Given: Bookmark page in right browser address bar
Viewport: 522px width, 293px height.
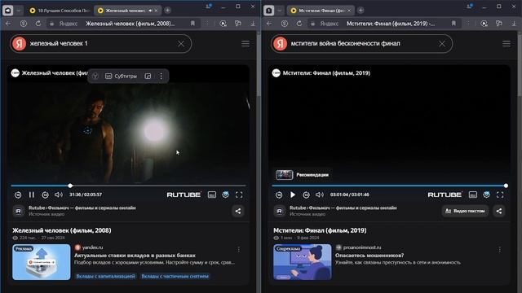Looking at the screenshot, I should (x=453, y=24).
